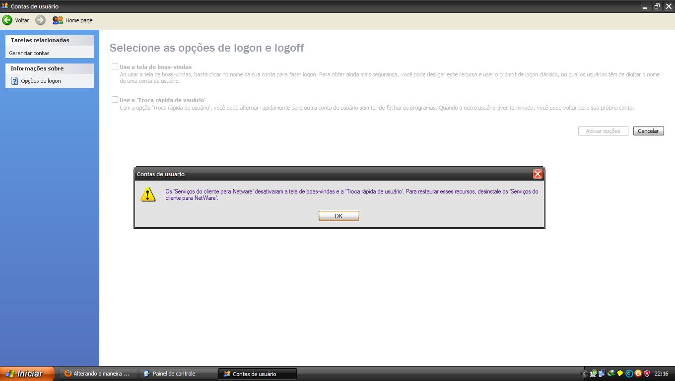
Task: Click the yellow warning icon in dialog
Action: click(148, 194)
